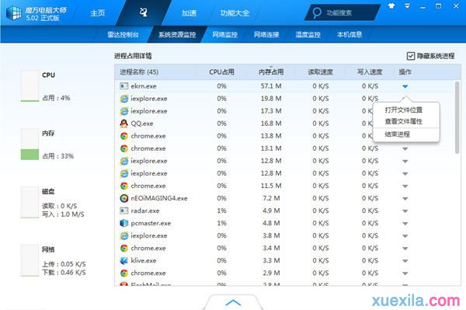Open the radar satellite dish tab

(144, 12)
